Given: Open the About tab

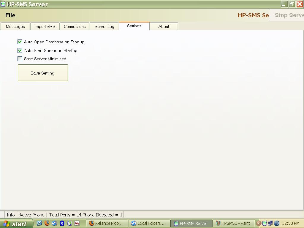Looking at the screenshot, I should (x=164, y=26).
